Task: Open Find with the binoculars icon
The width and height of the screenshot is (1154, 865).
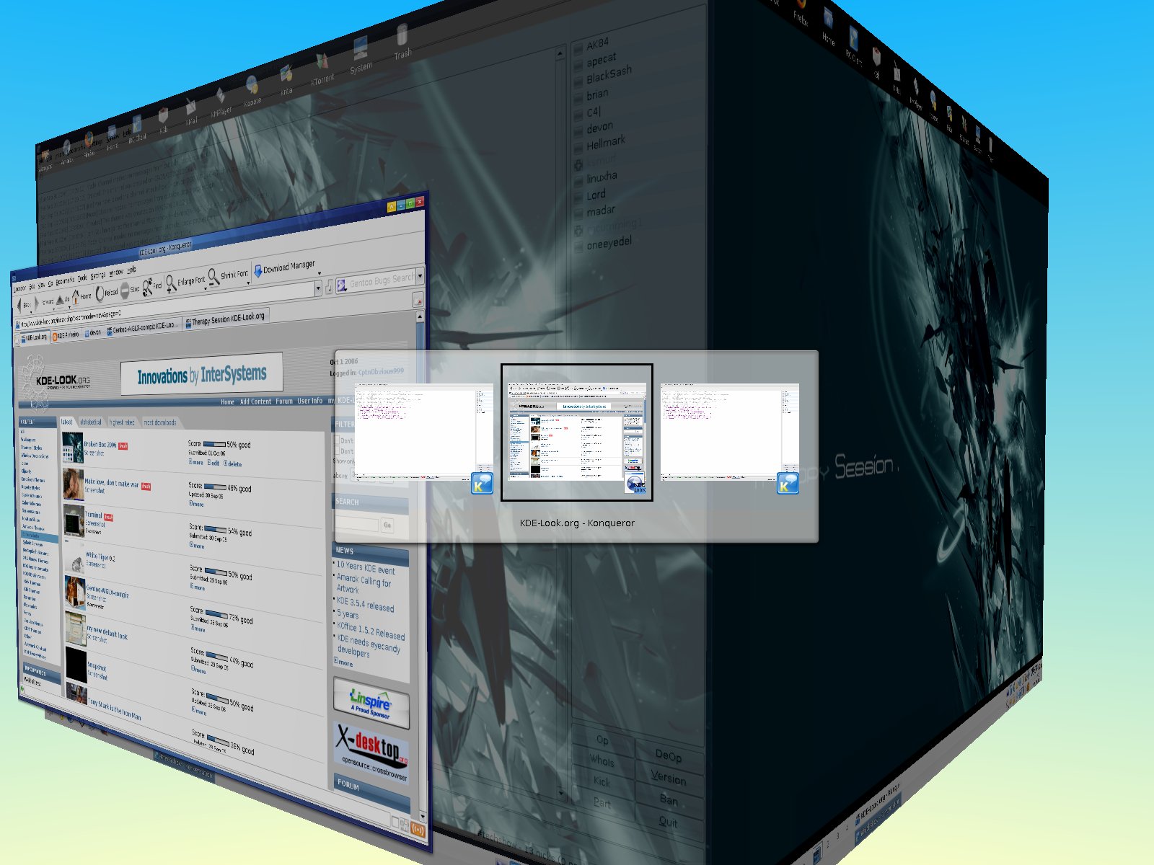Action: point(147,287)
